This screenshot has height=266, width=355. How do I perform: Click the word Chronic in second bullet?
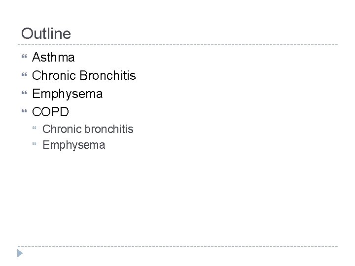click(x=52, y=76)
